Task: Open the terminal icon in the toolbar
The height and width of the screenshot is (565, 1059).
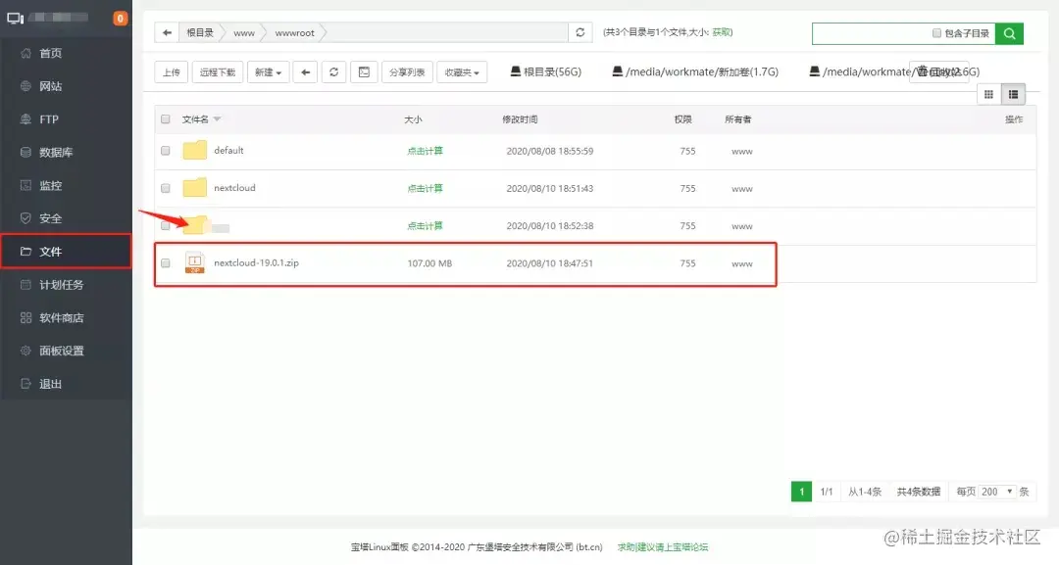Action: pos(364,72)
